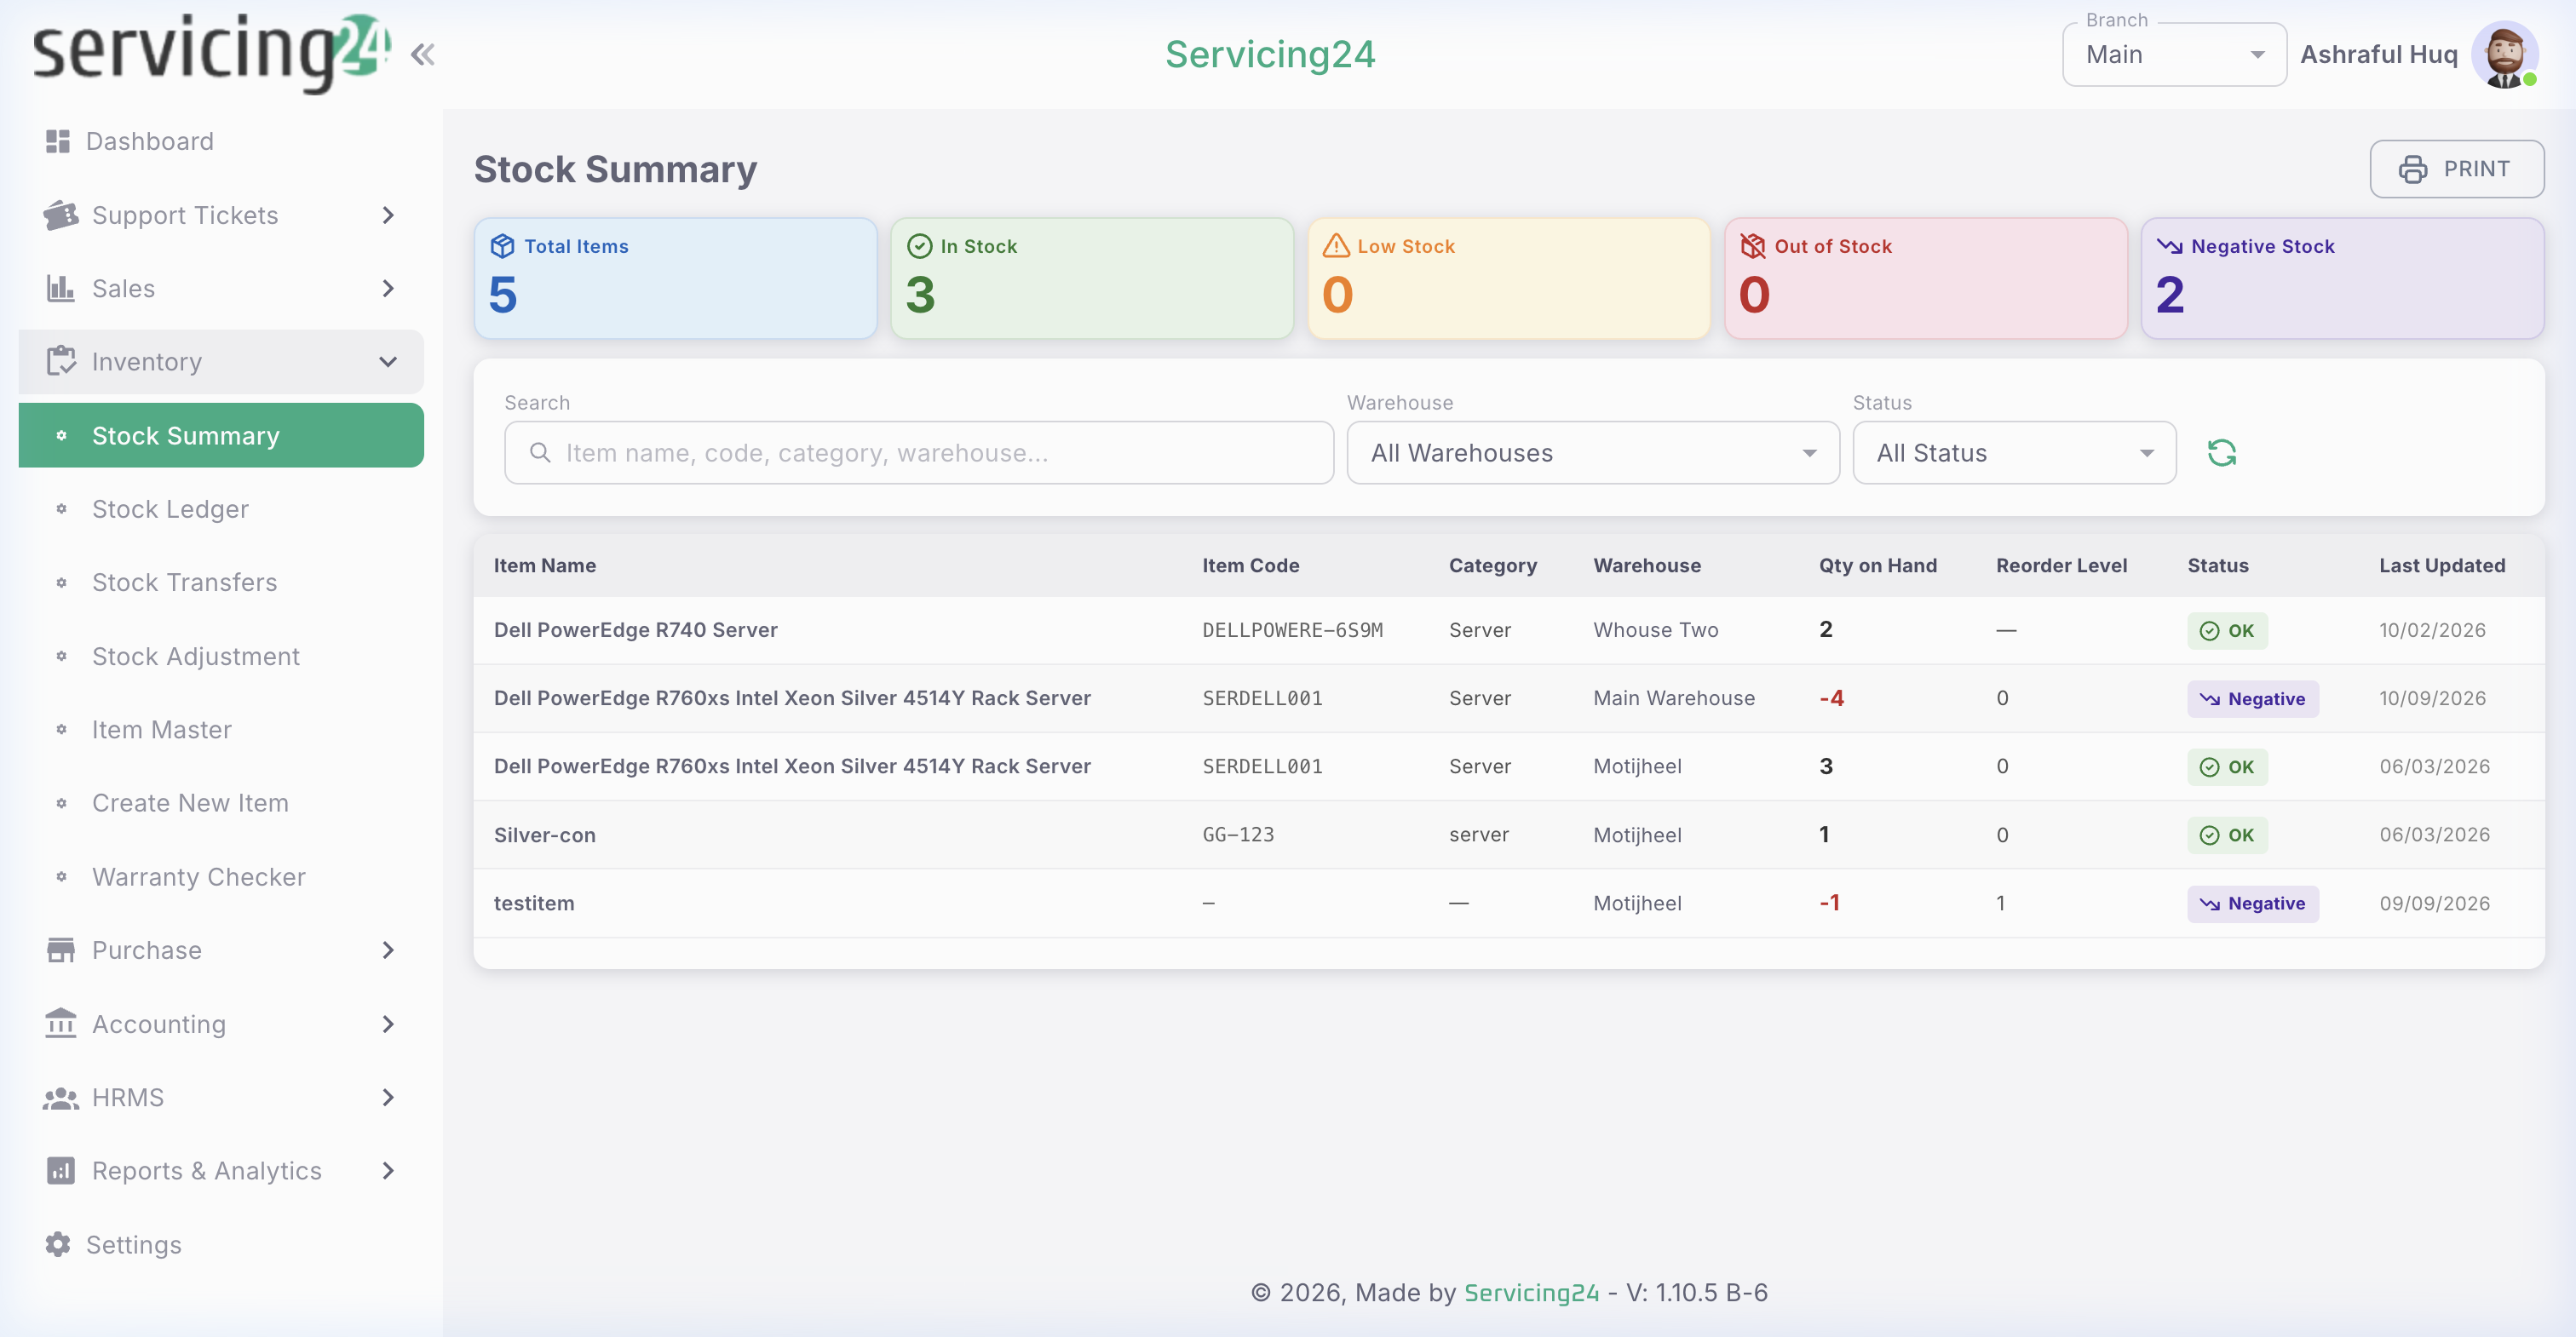Viewport: 2576px width, 1337px height.
Task: Click the Negative Stock summary card
Action: click(x=2342, y=278)
